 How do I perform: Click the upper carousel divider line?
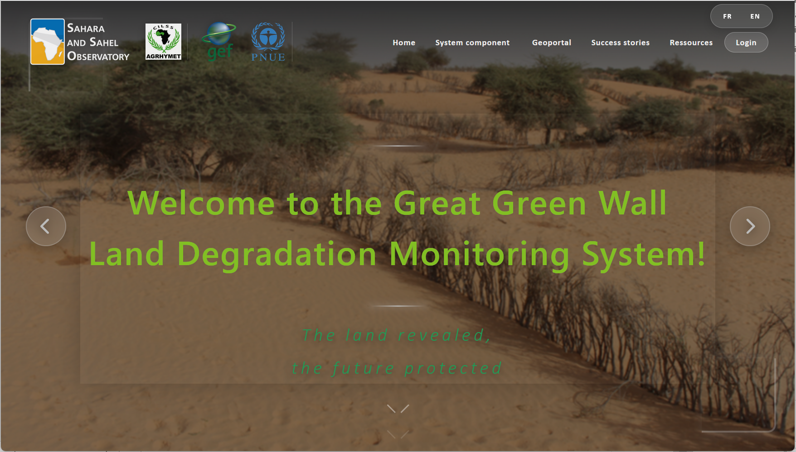click(398, 146)
